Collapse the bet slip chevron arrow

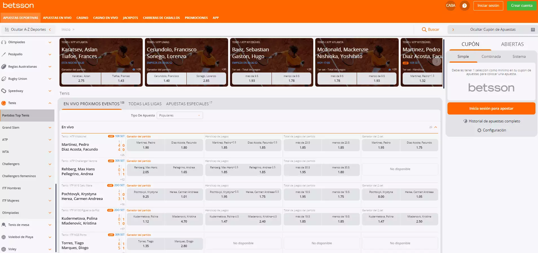click(x=453, y=30)
